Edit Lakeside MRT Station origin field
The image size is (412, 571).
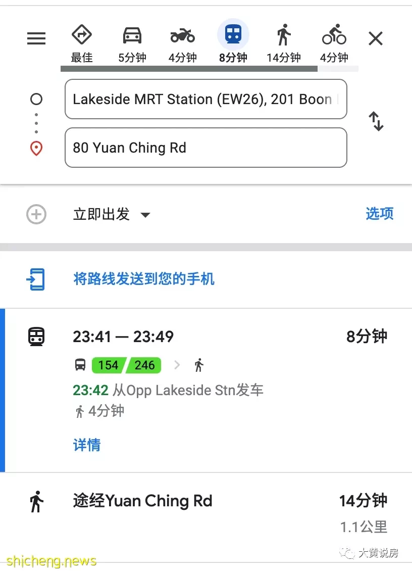(205, 99)
